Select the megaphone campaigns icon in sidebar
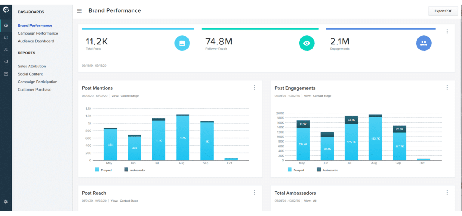This screenshot has width=462, height=216. click(x=6, y=62)
